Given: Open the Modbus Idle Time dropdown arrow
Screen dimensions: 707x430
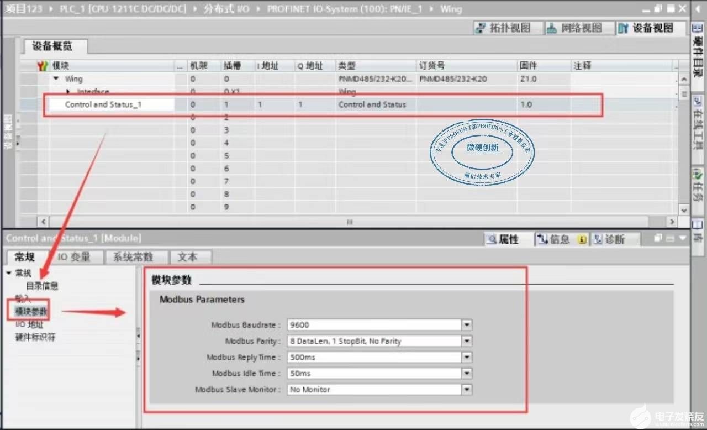Looking at the screenshot, I should (467, 374).
